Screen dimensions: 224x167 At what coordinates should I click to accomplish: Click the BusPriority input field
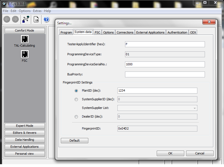[165, 75]
